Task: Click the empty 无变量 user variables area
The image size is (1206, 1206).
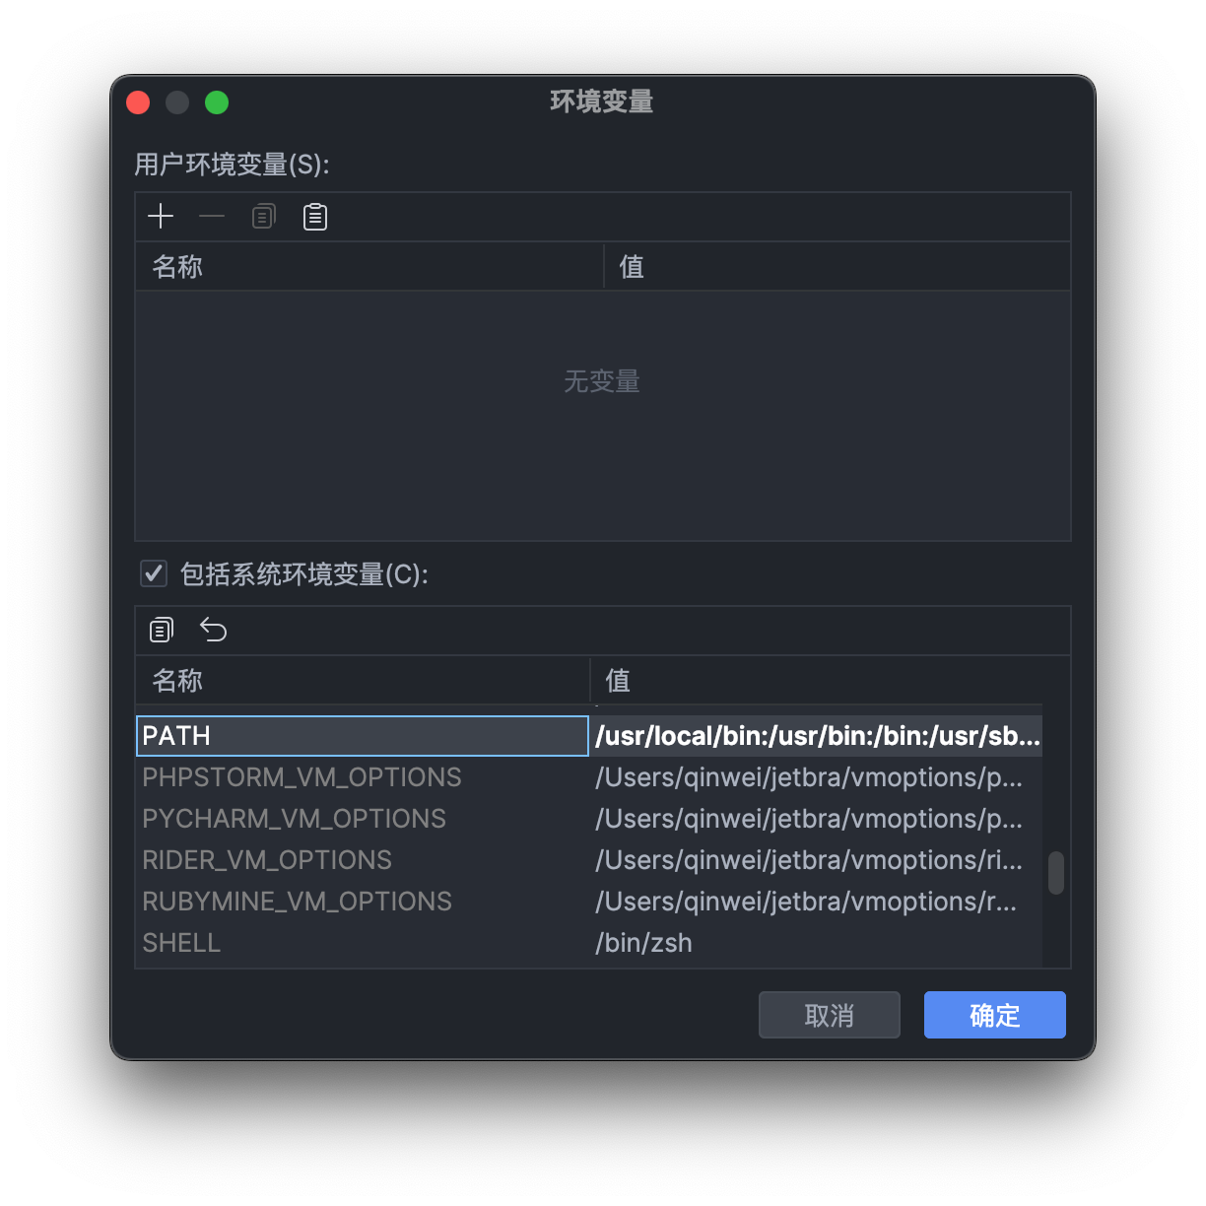Action: (x=602, y=414)
